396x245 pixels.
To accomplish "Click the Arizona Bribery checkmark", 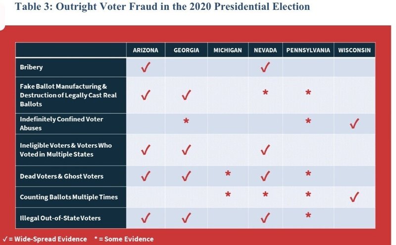I will (x=146, y=67).
